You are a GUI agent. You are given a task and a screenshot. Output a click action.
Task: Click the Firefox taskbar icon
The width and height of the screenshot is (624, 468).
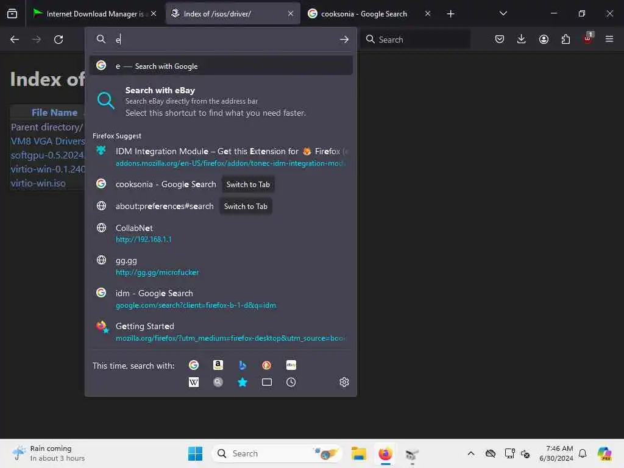point(385,453)
